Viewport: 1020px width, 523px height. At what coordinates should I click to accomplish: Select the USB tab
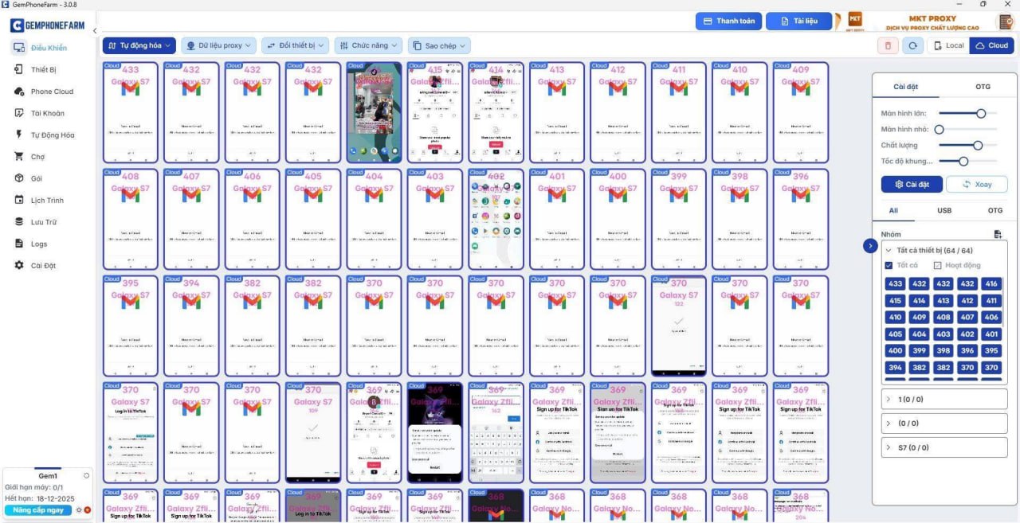tap(944, 210)
